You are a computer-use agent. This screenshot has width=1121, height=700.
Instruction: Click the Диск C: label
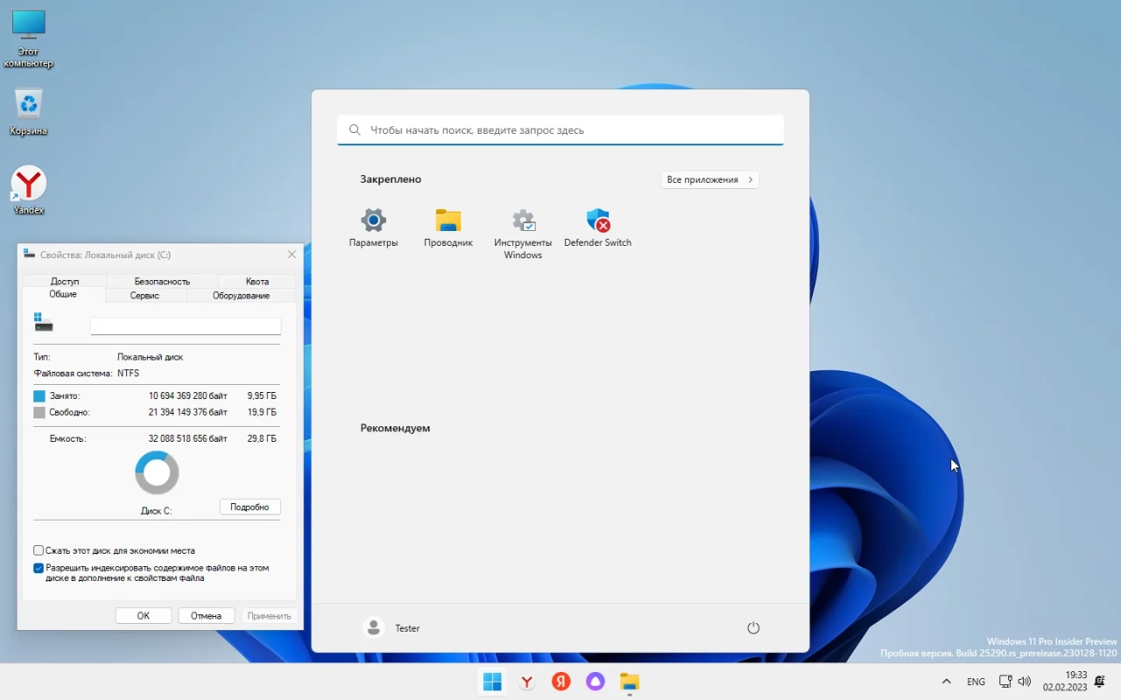pos(156,510)
